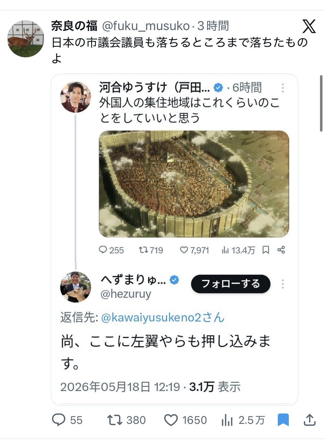Open the 河合ゆうすけ avatar photo

[76, 97]
